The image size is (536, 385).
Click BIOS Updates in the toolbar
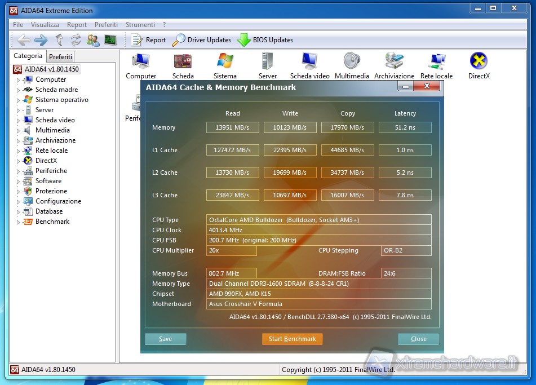click(x=265, y=40)
